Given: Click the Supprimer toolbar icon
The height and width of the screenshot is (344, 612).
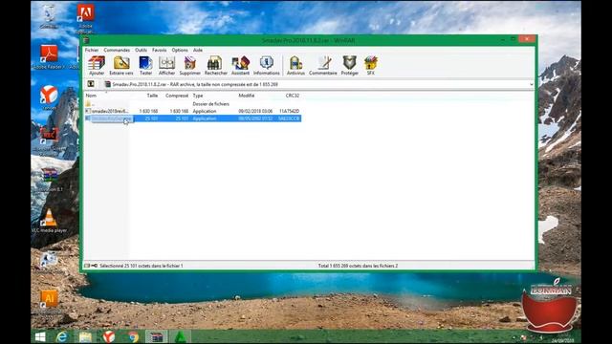Looking at the screenshot, I should pyautogui.click(x=189, y=66).
